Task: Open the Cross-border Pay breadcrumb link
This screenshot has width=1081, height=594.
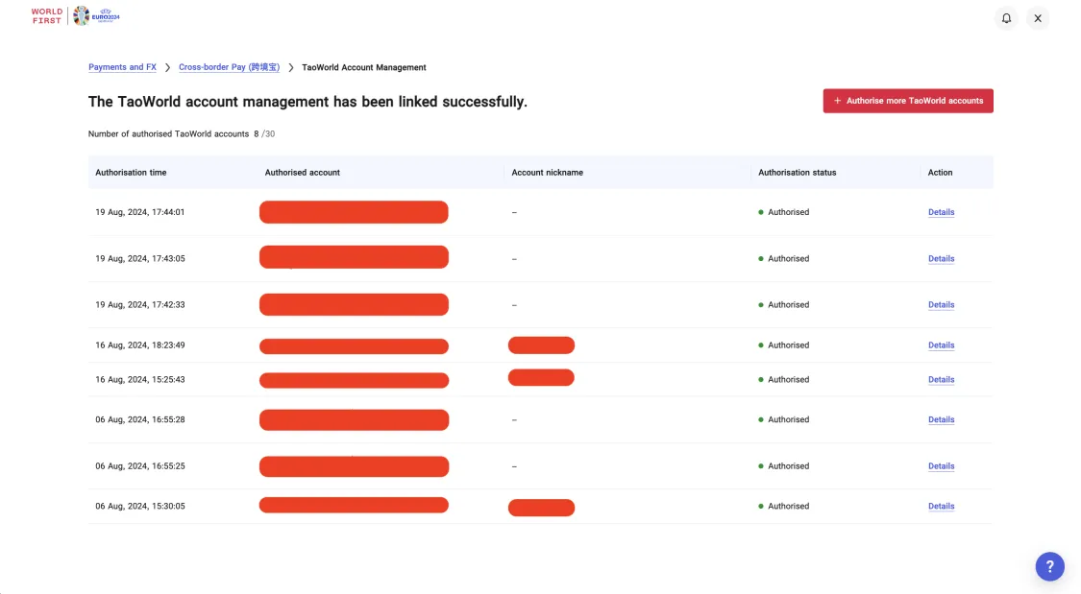Action: click(229, 67)
